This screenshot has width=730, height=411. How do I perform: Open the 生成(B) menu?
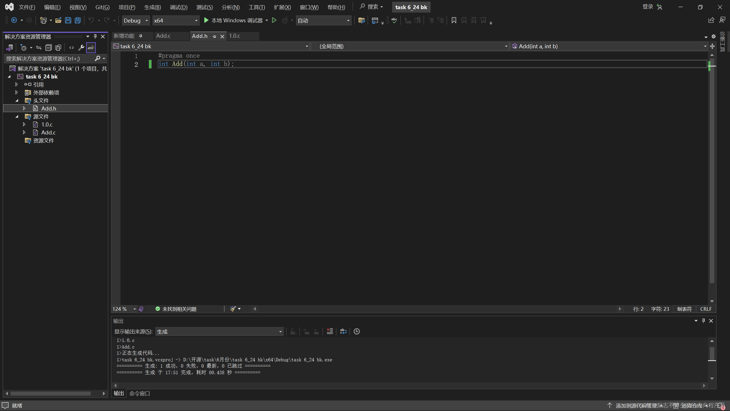(153, 7)
